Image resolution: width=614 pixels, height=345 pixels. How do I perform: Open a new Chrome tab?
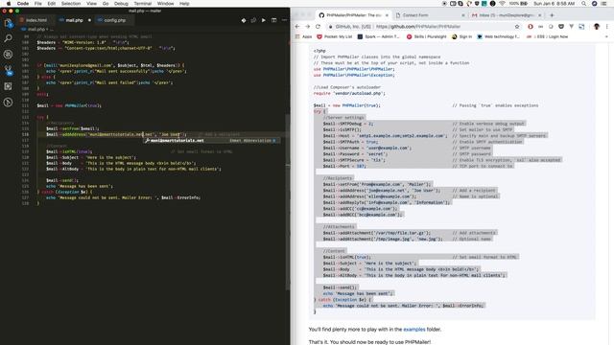(552, 15)
